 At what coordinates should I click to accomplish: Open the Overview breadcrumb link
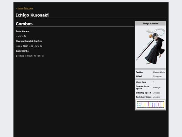[28, 8]
